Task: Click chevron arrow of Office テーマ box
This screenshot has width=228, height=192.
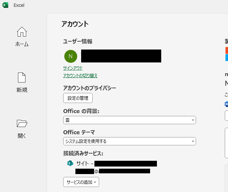Action: pos(193,141)
